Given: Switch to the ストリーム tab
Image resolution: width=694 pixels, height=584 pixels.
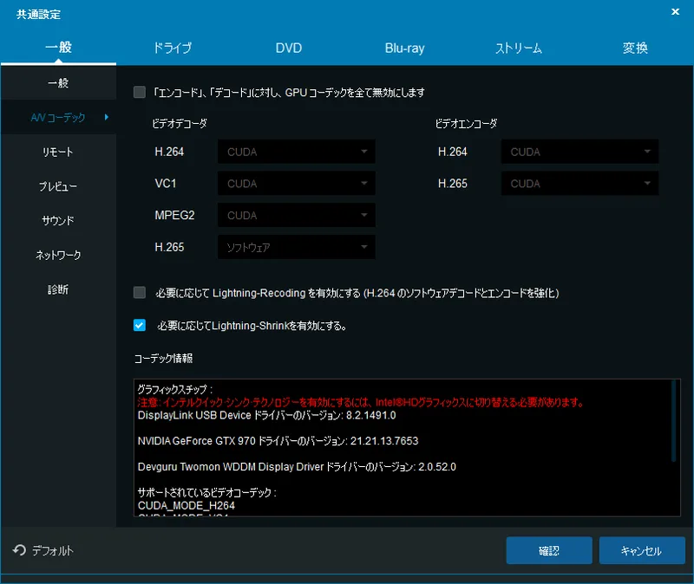Looking at the screenshot, I should (520, 49).
